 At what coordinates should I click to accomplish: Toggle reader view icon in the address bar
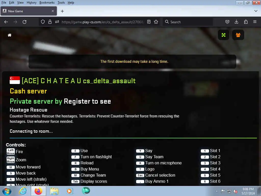pyautogui.click(x=149, y=22)
